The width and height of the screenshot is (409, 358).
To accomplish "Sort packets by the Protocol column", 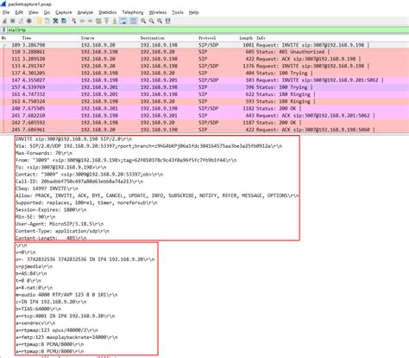I will click(x=207, y=38).
